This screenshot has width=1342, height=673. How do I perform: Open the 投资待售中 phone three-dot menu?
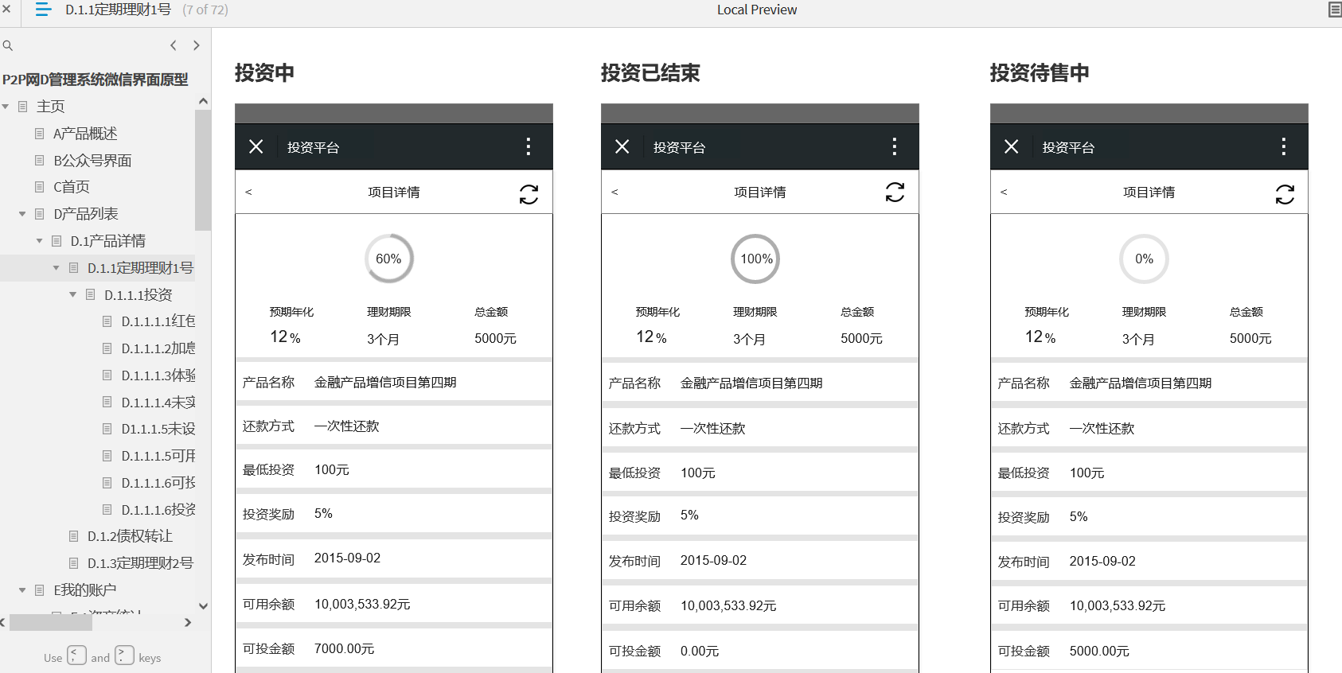1284,146
